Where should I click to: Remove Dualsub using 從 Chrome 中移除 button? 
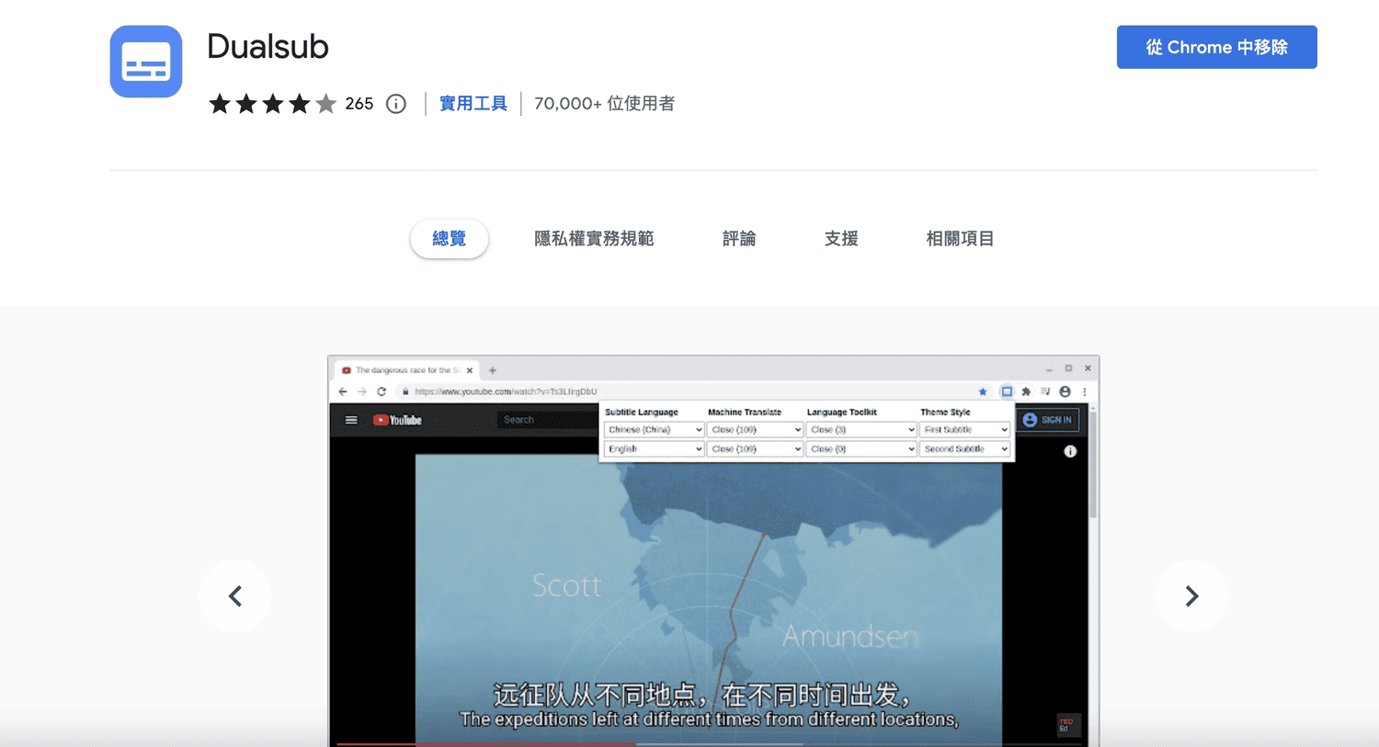tap(1216, 47)
